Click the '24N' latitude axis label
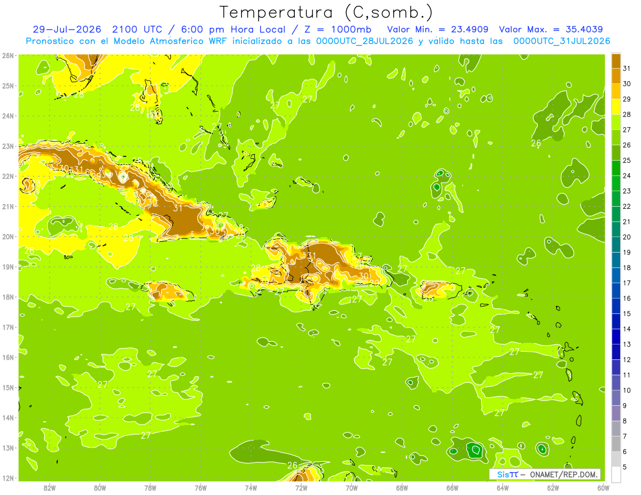The image size is (641, 495). pos(7,116)
